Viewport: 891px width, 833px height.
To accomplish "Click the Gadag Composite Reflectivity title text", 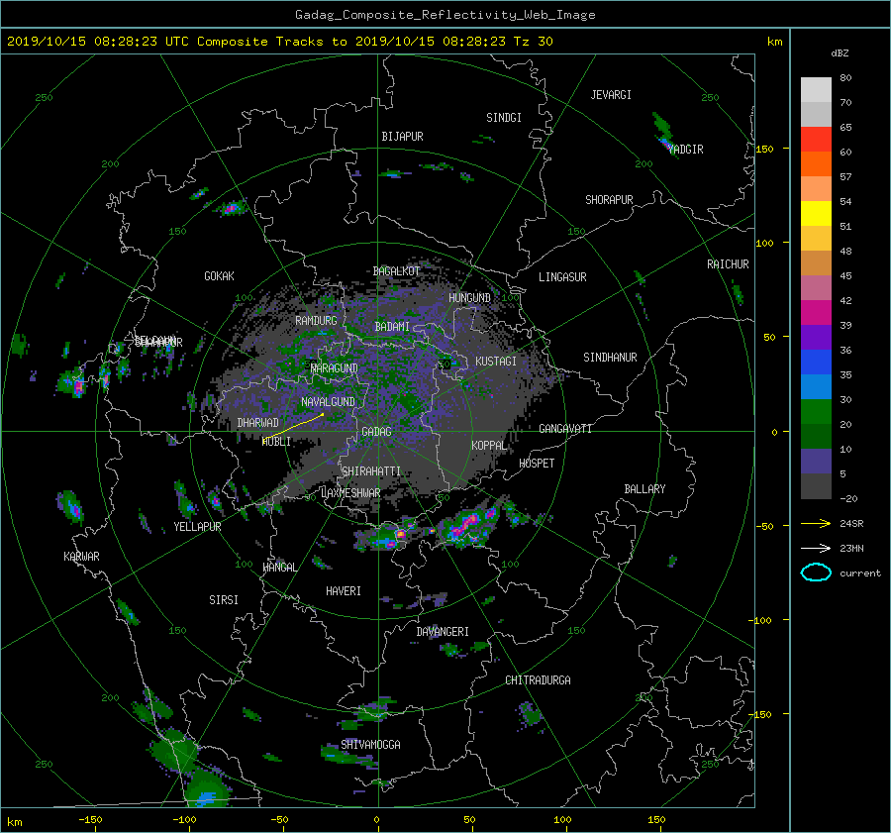I will [445, 15].
